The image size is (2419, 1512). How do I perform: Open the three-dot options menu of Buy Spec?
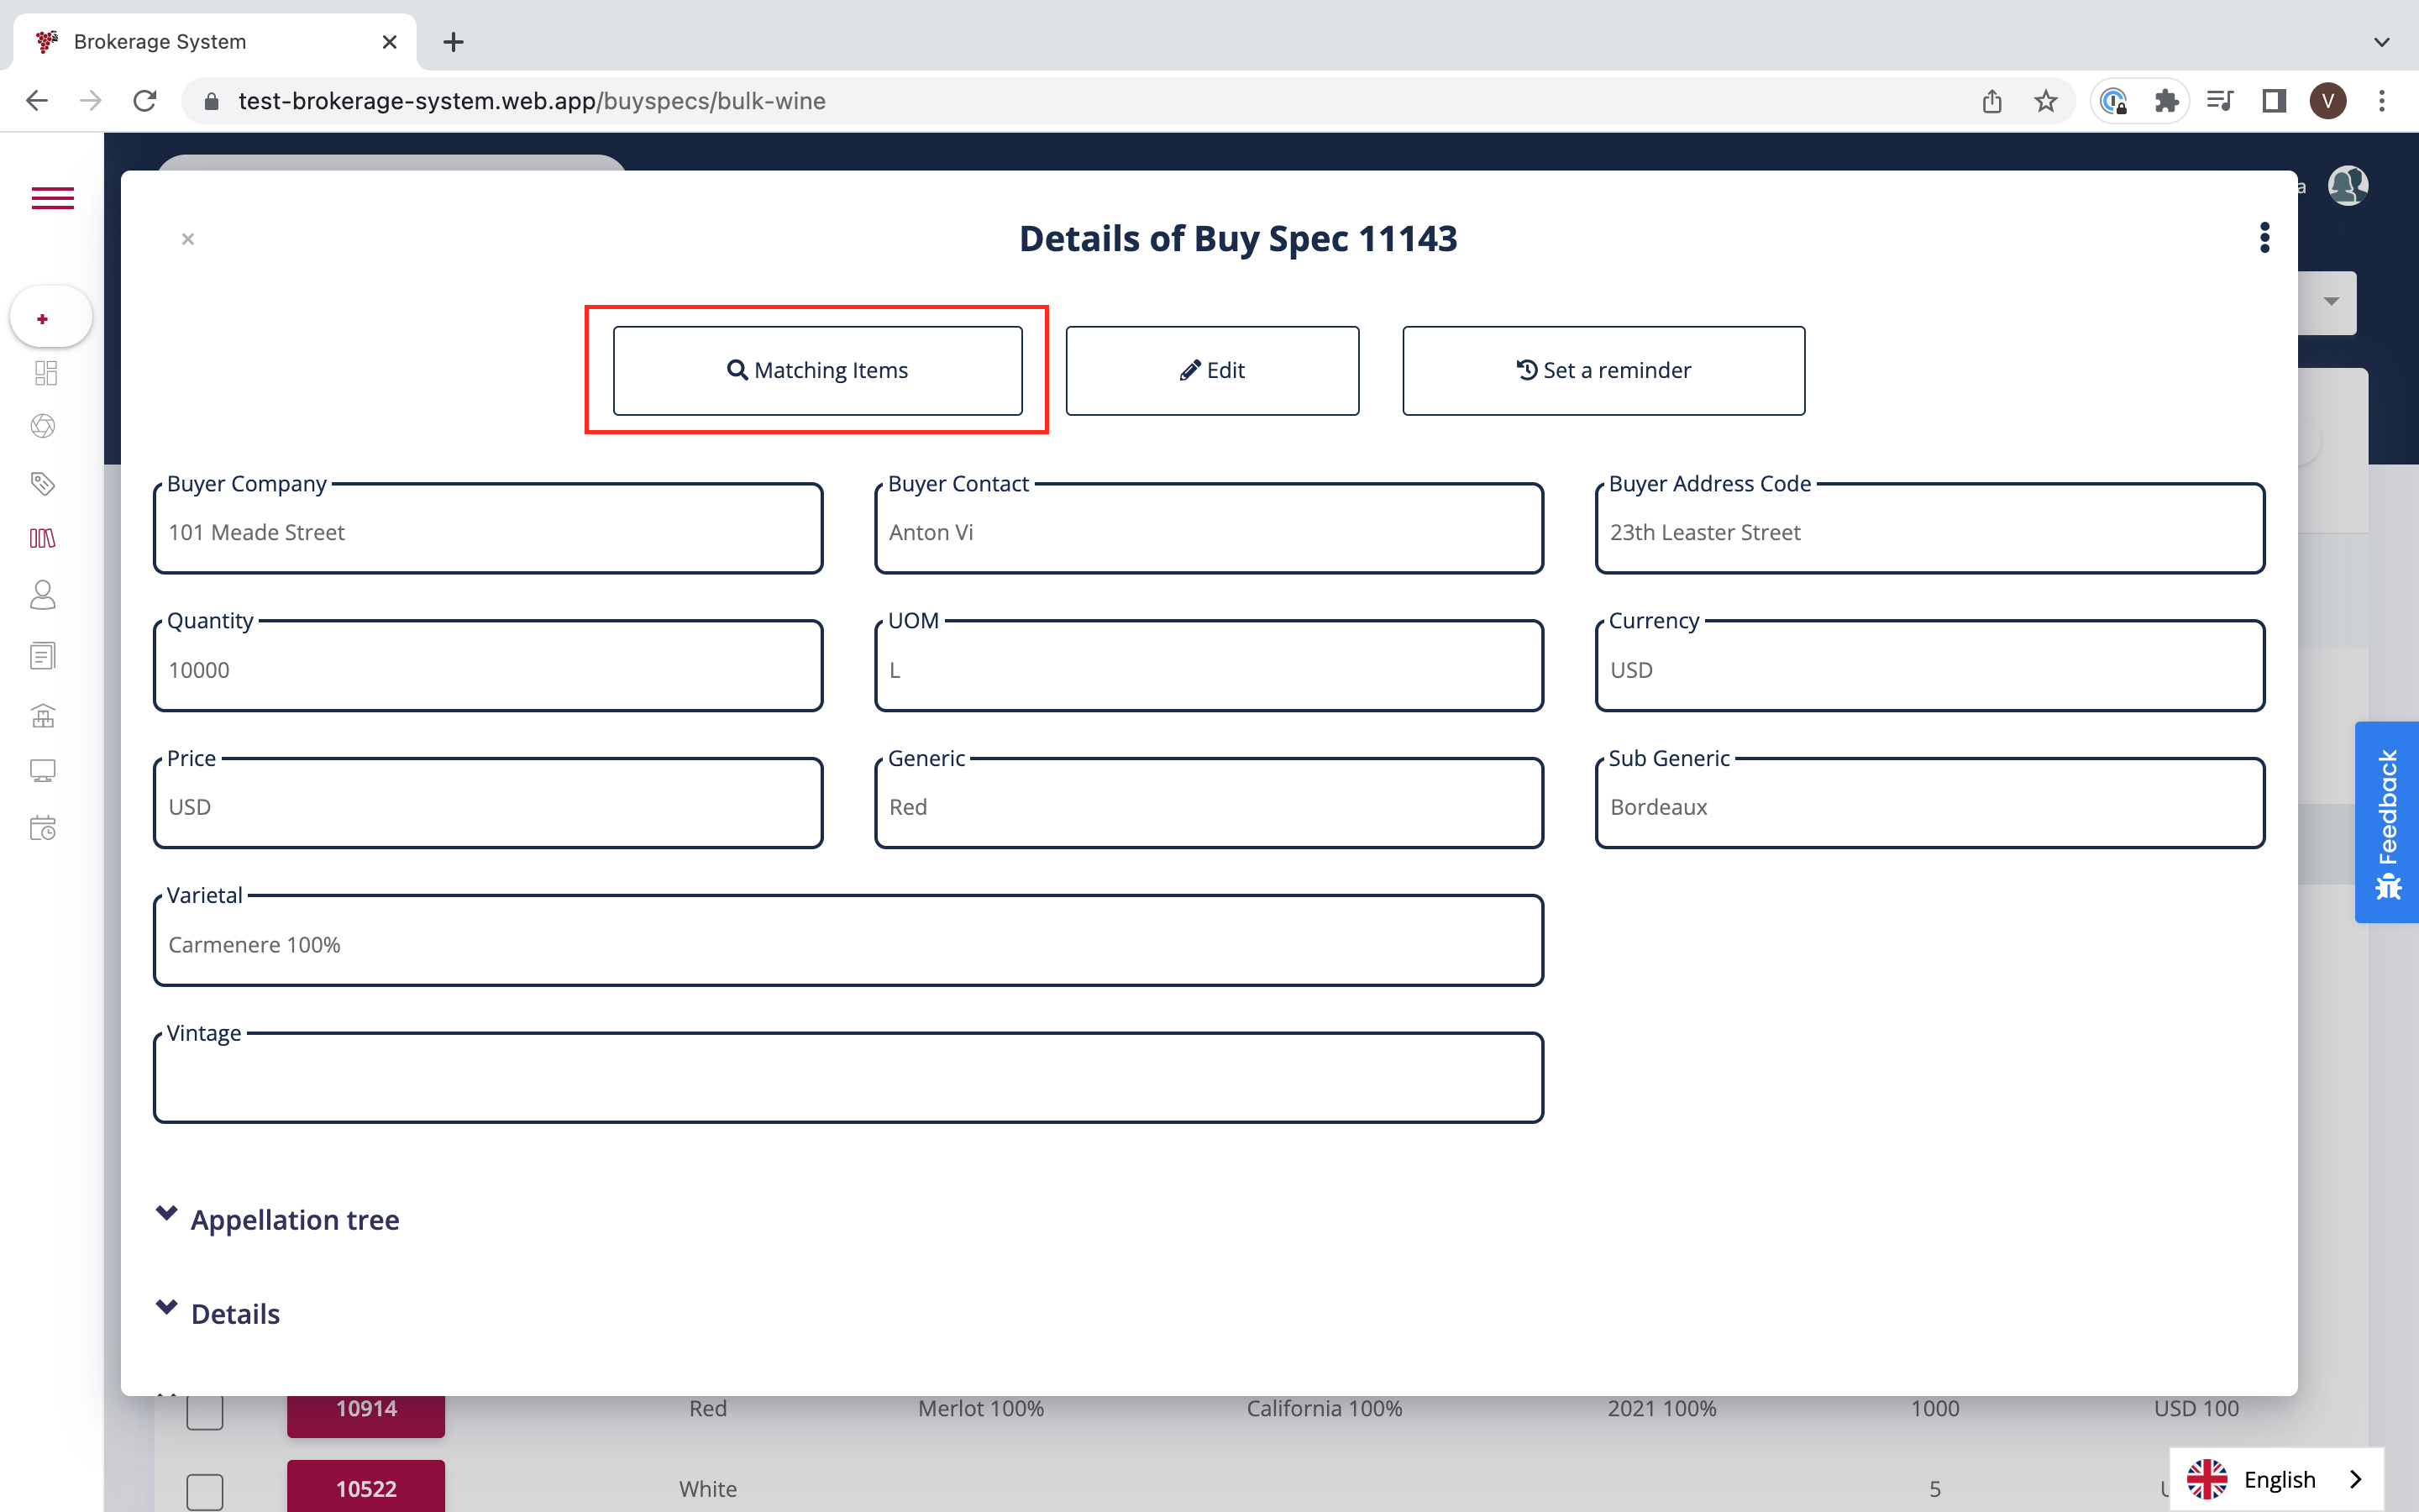tap(2264, 238)
